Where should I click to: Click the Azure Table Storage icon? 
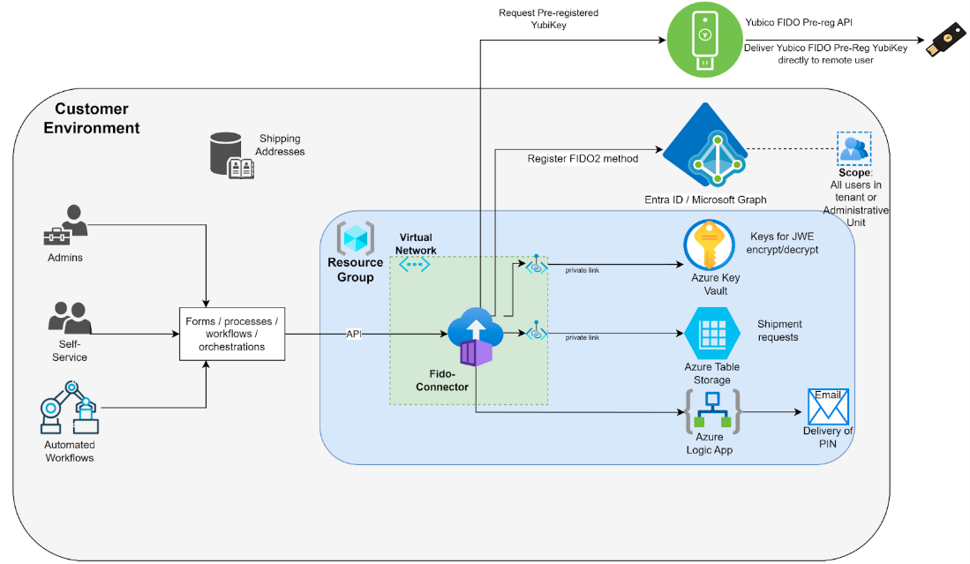pyautogui.click(x=711, y=334)
